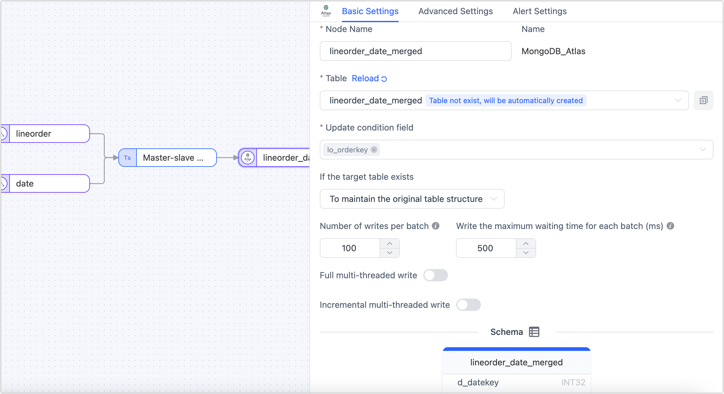This screenshot has height=394, width=724.
Task: Click the info icon next to Number of writes per batch
Action: point(436,226)
